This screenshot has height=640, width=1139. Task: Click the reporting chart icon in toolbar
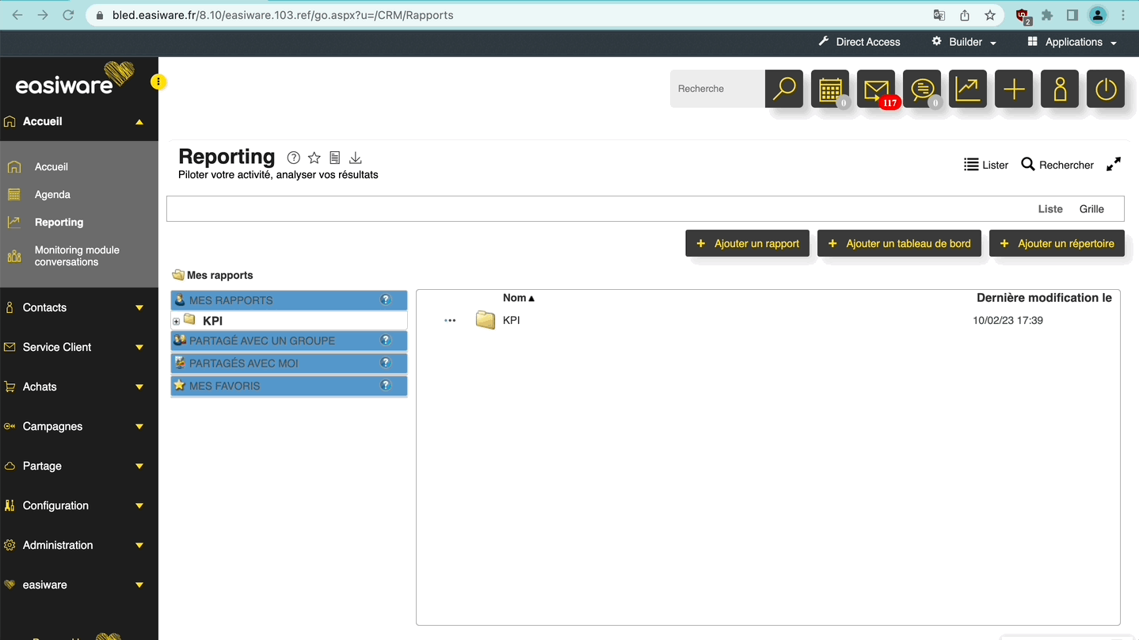click(x=967, y=89)
